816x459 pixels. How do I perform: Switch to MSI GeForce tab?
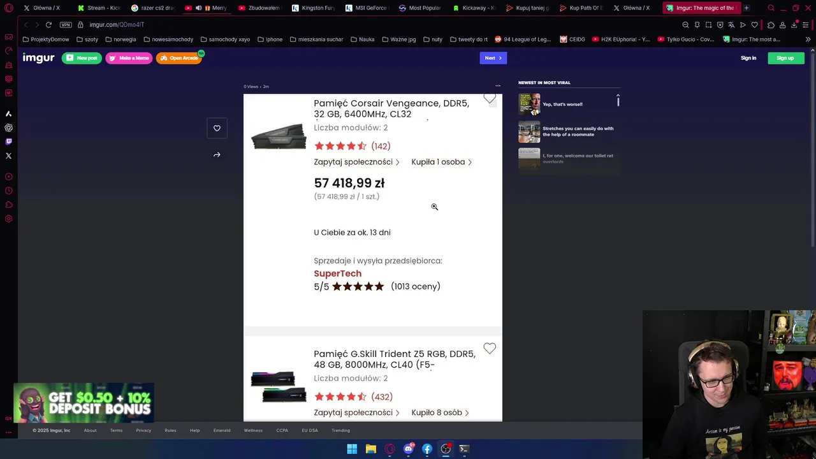click(367, 8)
